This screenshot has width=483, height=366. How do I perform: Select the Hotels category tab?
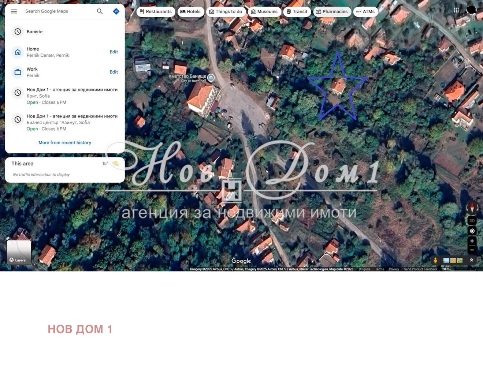click(x=191, y=11)
